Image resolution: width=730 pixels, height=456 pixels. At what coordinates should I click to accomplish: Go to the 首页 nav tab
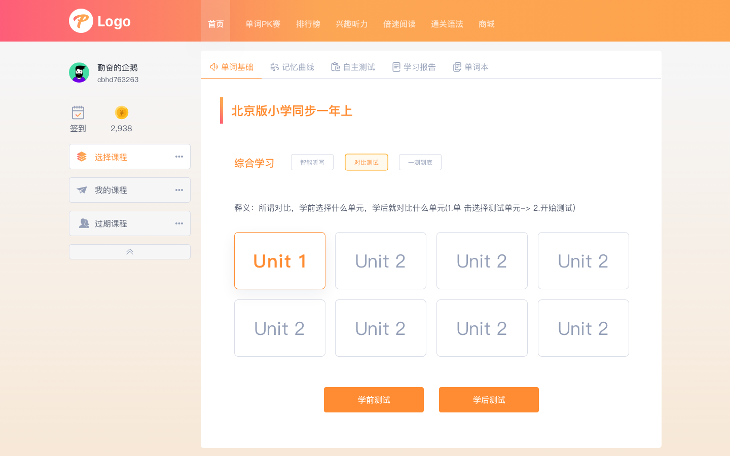(x=215, y=21)
